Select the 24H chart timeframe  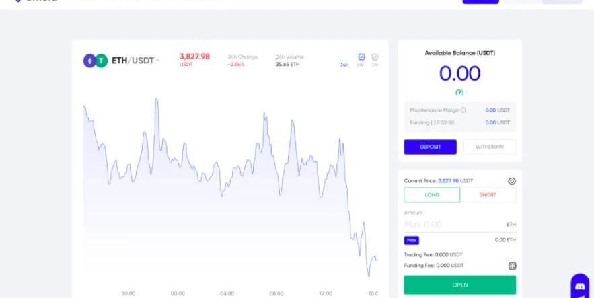coord(344,65)
